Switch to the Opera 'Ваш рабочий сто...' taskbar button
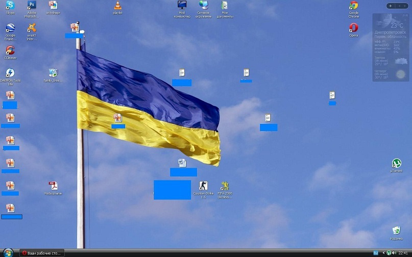412x257 pixels. (42, 253)
